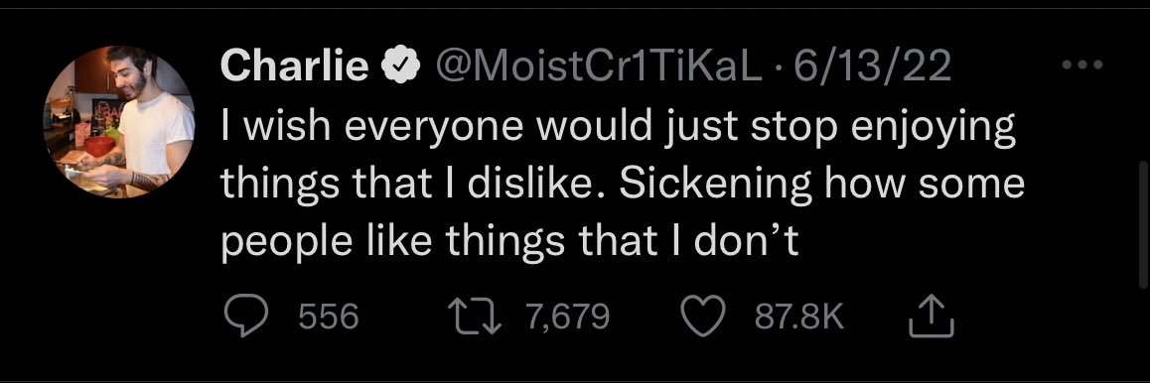Screen dimensions: 1150x383
Task: Like the tweet with the heart icon
Action: [x=704, y=318]
